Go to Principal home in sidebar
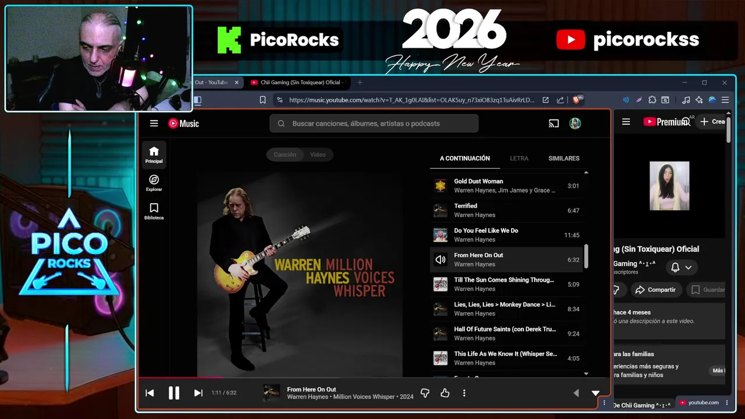745x419 pixels. click(154, 155)
